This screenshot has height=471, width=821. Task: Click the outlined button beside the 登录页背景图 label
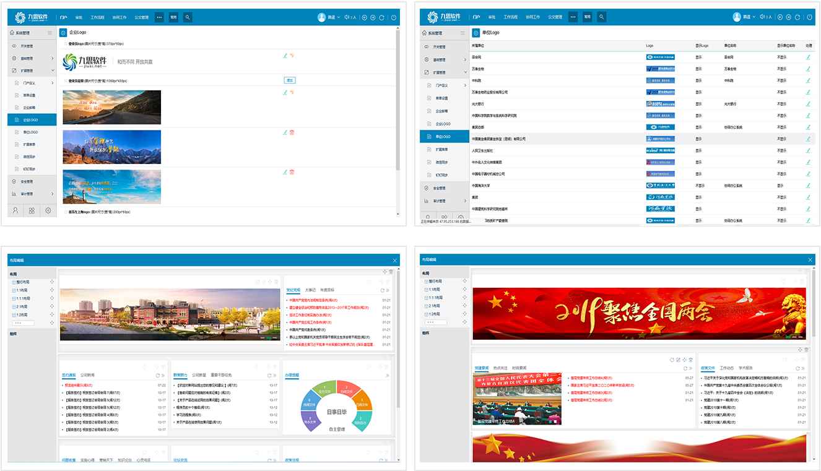(289, 80)
